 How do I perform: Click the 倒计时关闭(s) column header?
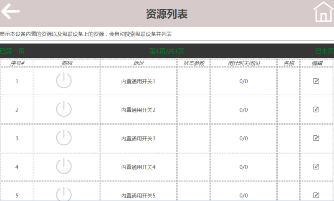[244, 63]
